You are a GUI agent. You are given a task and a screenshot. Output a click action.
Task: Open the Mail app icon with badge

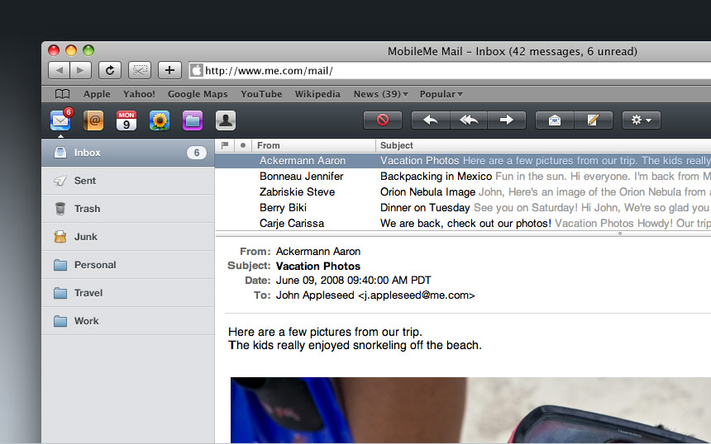click(60, 120)
